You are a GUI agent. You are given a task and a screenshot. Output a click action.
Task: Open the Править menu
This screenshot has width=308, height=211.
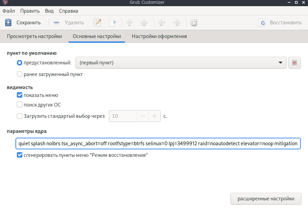(x=30, y=11)
